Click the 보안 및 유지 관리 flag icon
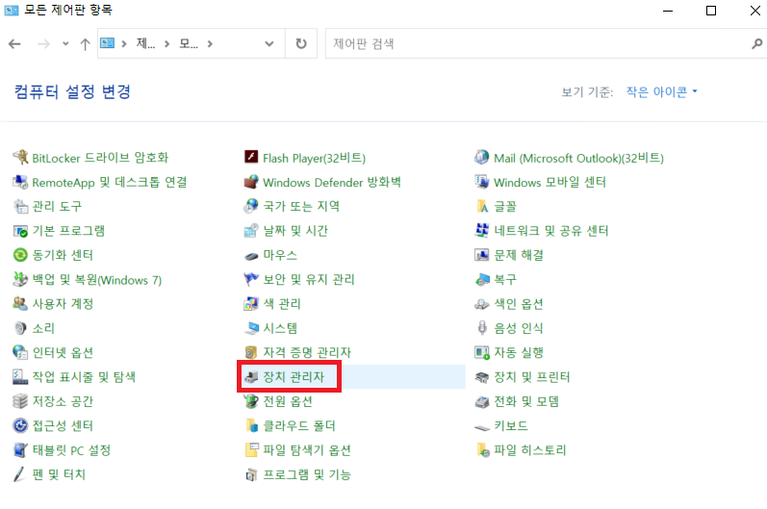 tap(251, 280)
